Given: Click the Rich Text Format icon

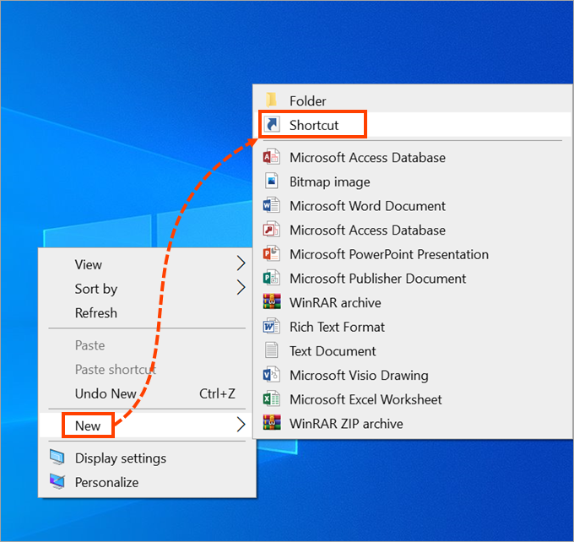Looking at the screenshot, I should coord(272,327).
